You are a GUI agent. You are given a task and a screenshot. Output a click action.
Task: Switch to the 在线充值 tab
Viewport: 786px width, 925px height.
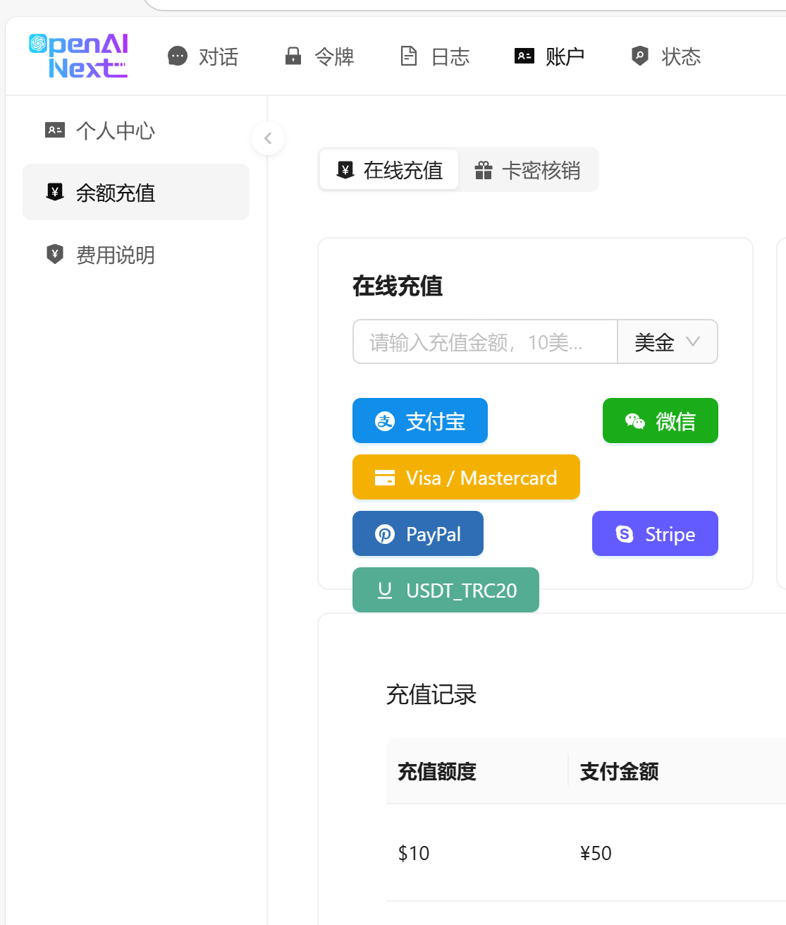[389, 170]
